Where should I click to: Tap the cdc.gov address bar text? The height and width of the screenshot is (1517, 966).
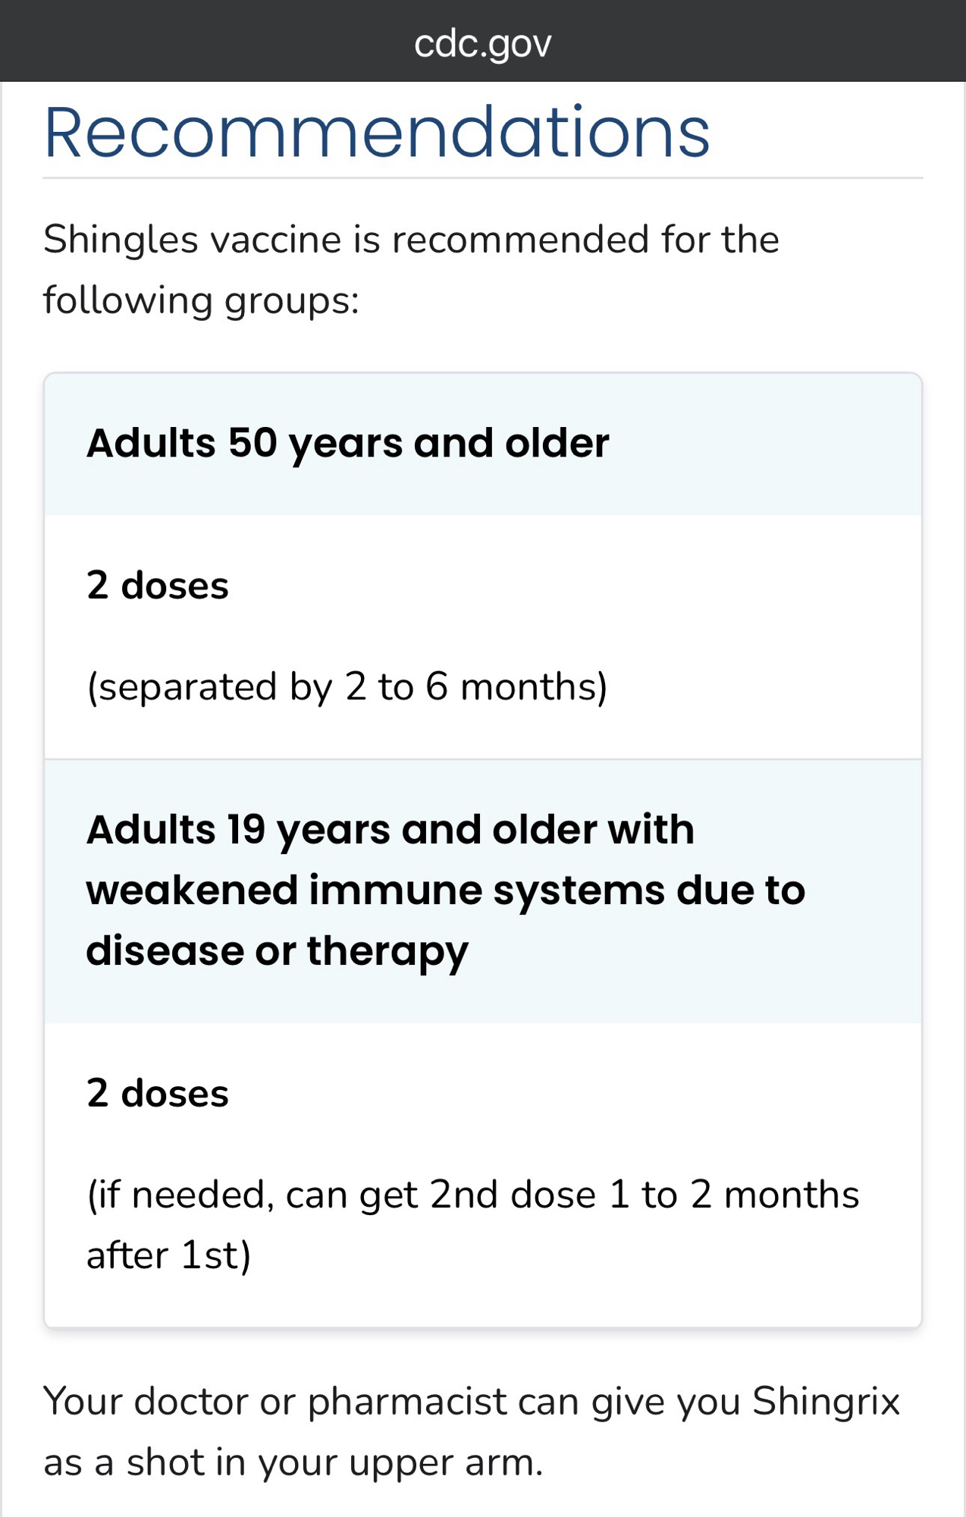(x=483, y=43)
